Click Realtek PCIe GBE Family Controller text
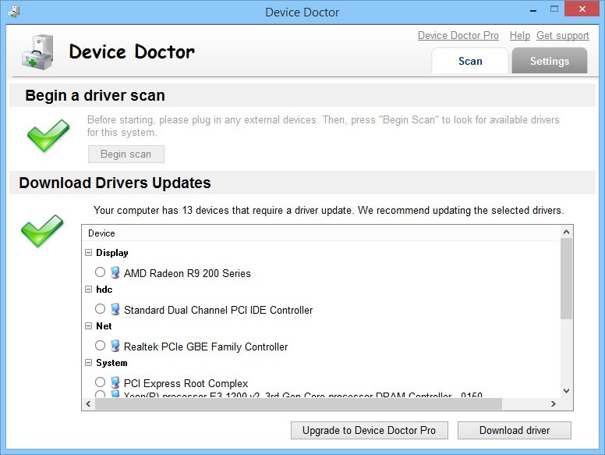 click(x=206, y=347)
